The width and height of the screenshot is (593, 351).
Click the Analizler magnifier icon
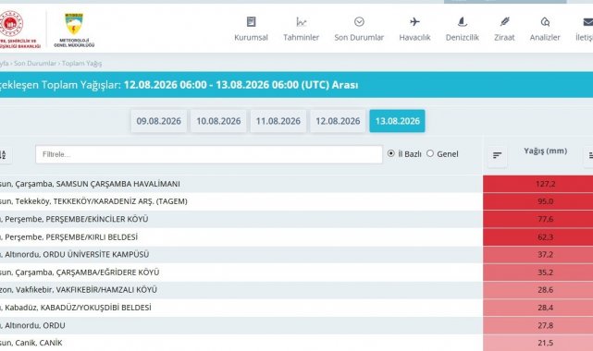click(545, 22)
